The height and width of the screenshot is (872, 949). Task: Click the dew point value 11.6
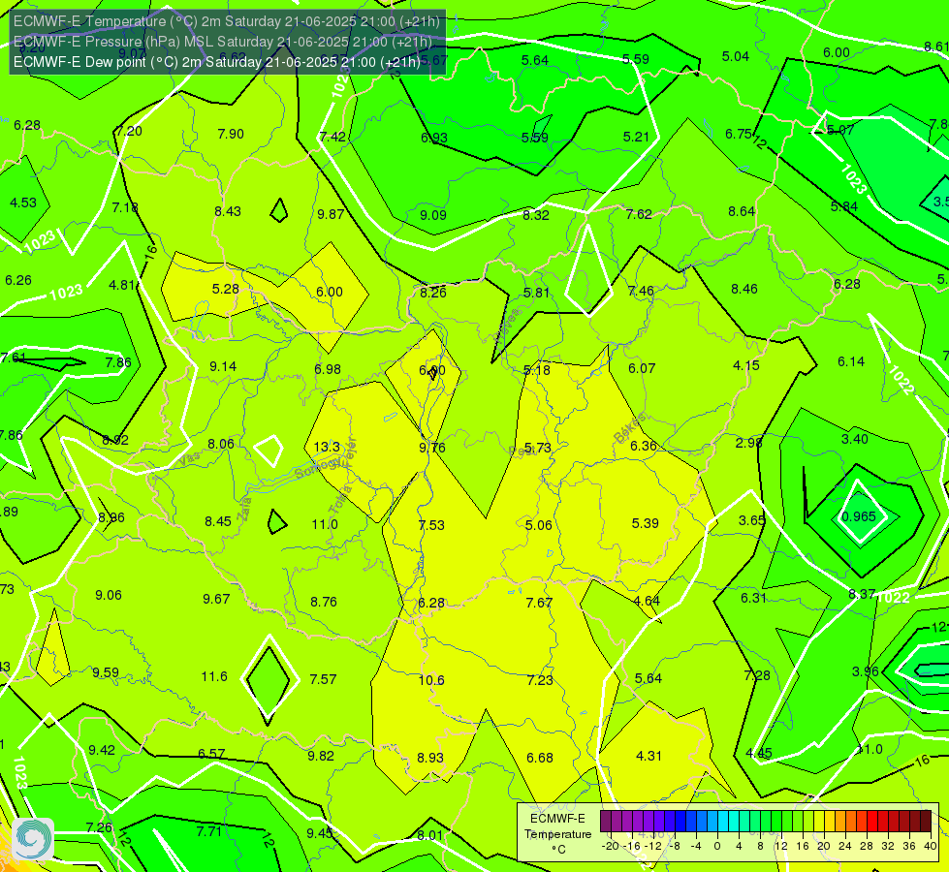[x=214, y=676]
